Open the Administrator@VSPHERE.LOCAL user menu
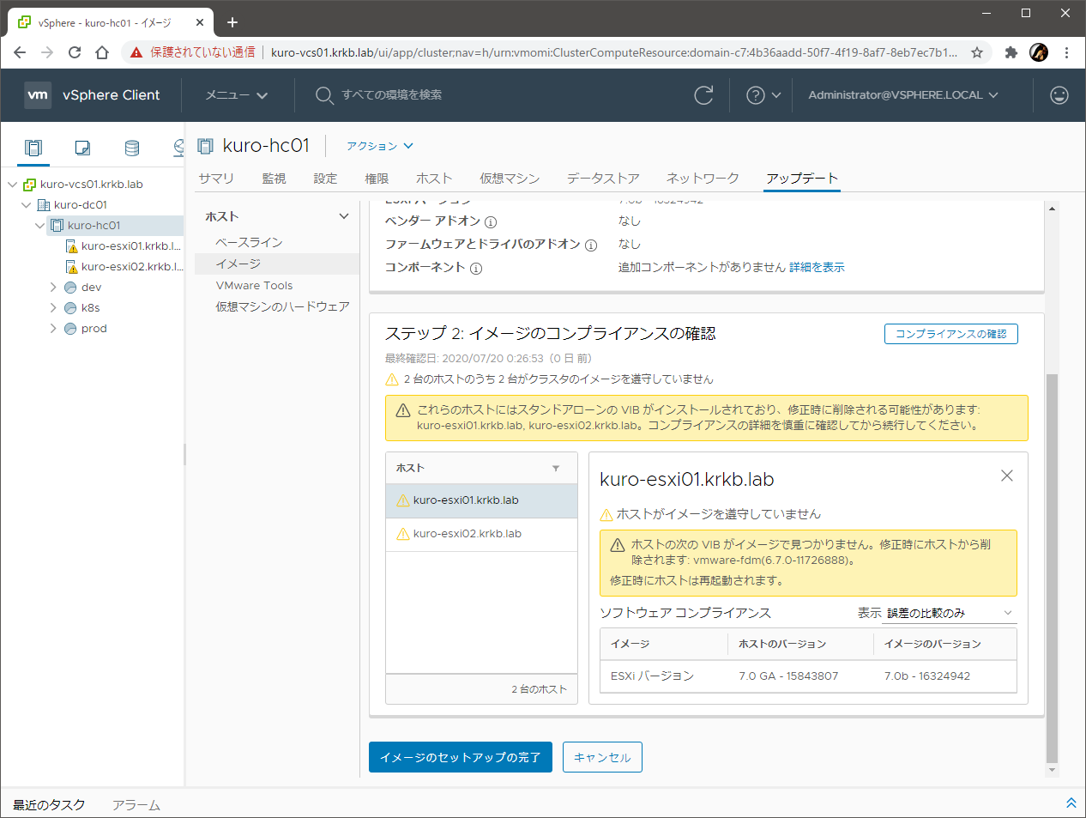This screenshot has width=1086, height=818. point(902,95)
